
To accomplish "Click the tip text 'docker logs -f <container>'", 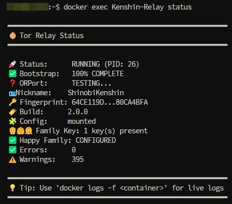I will pyautogui.click(x=111, y=188).
